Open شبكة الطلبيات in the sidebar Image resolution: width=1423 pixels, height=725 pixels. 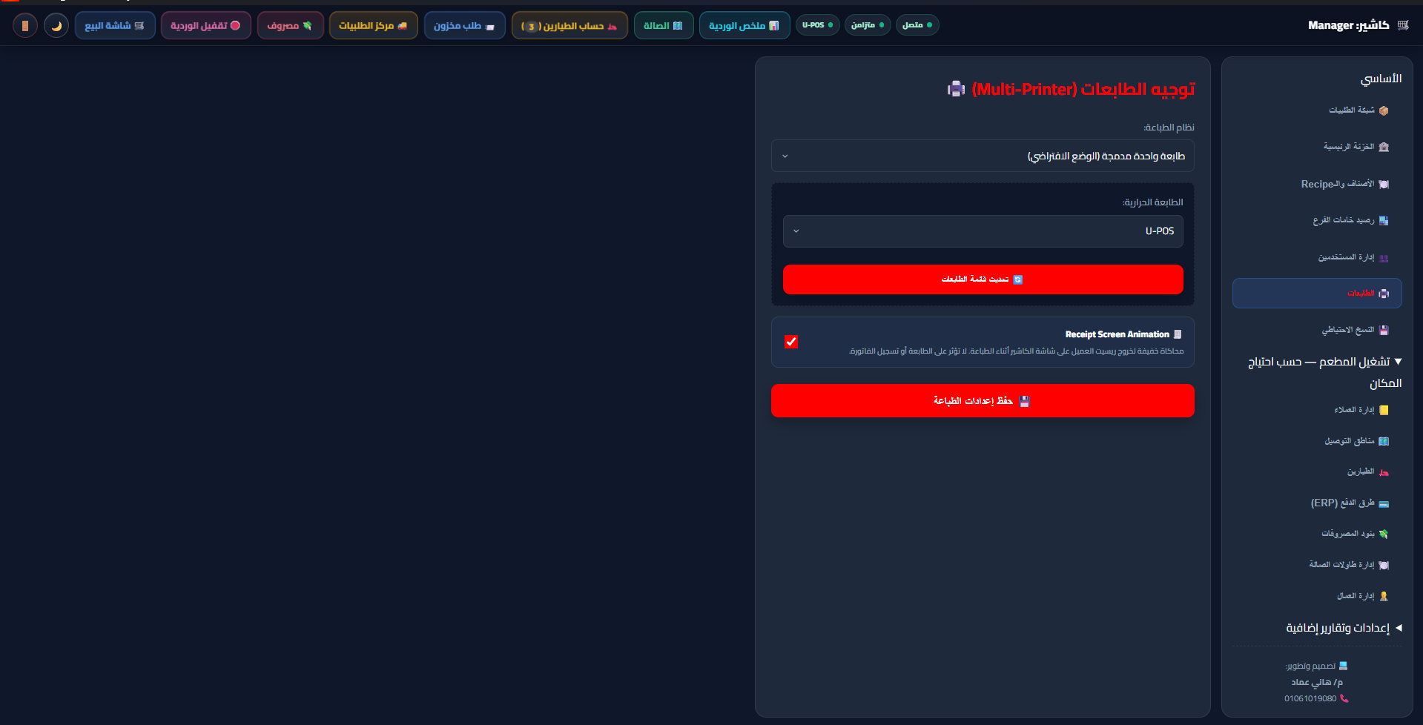pos(1317,110)
